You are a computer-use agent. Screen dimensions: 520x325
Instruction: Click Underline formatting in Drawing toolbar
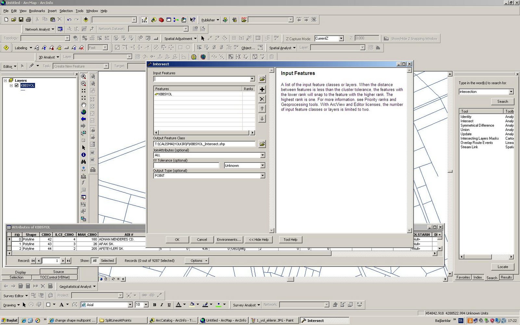tap(169, 305)
